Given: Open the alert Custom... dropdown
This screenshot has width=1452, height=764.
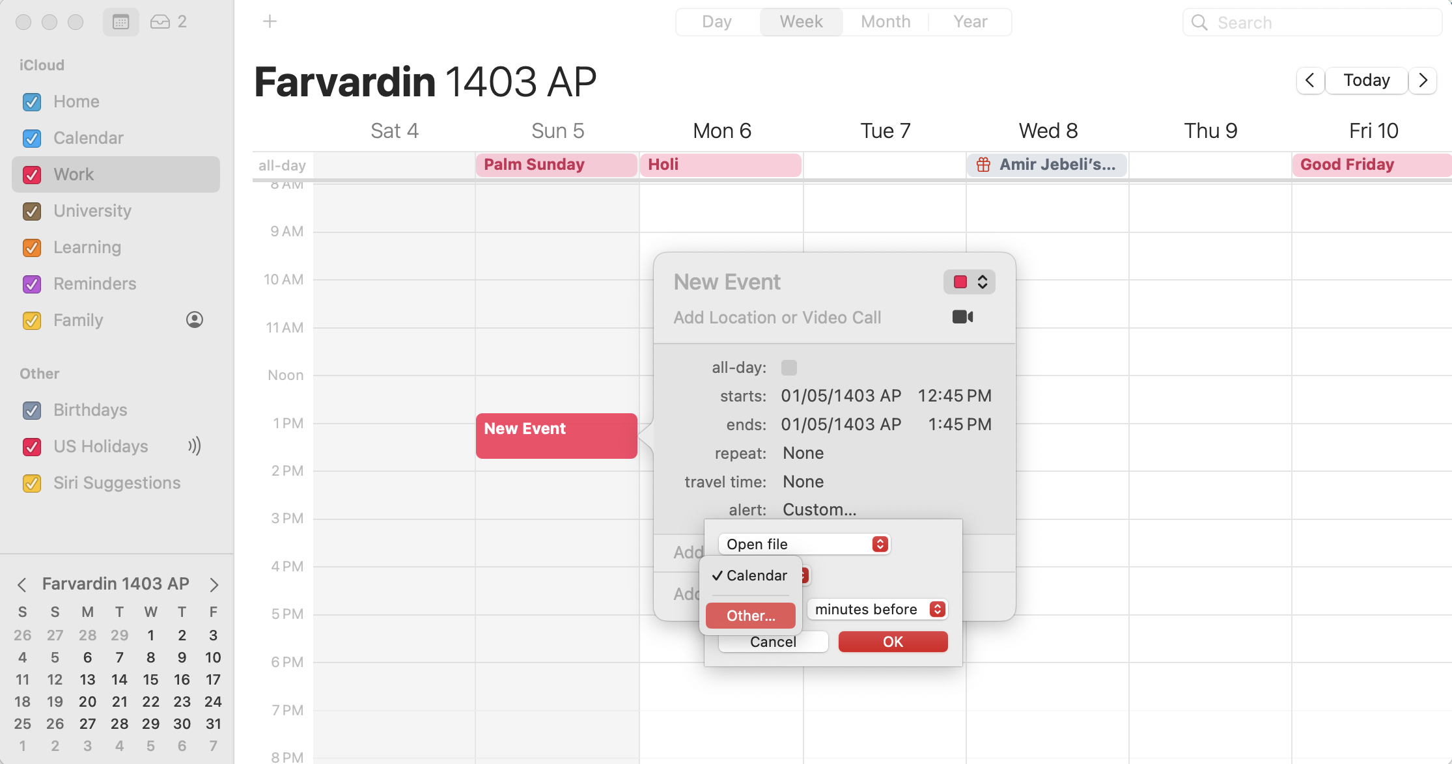Looking at the screenshot, I should point(819,510).
